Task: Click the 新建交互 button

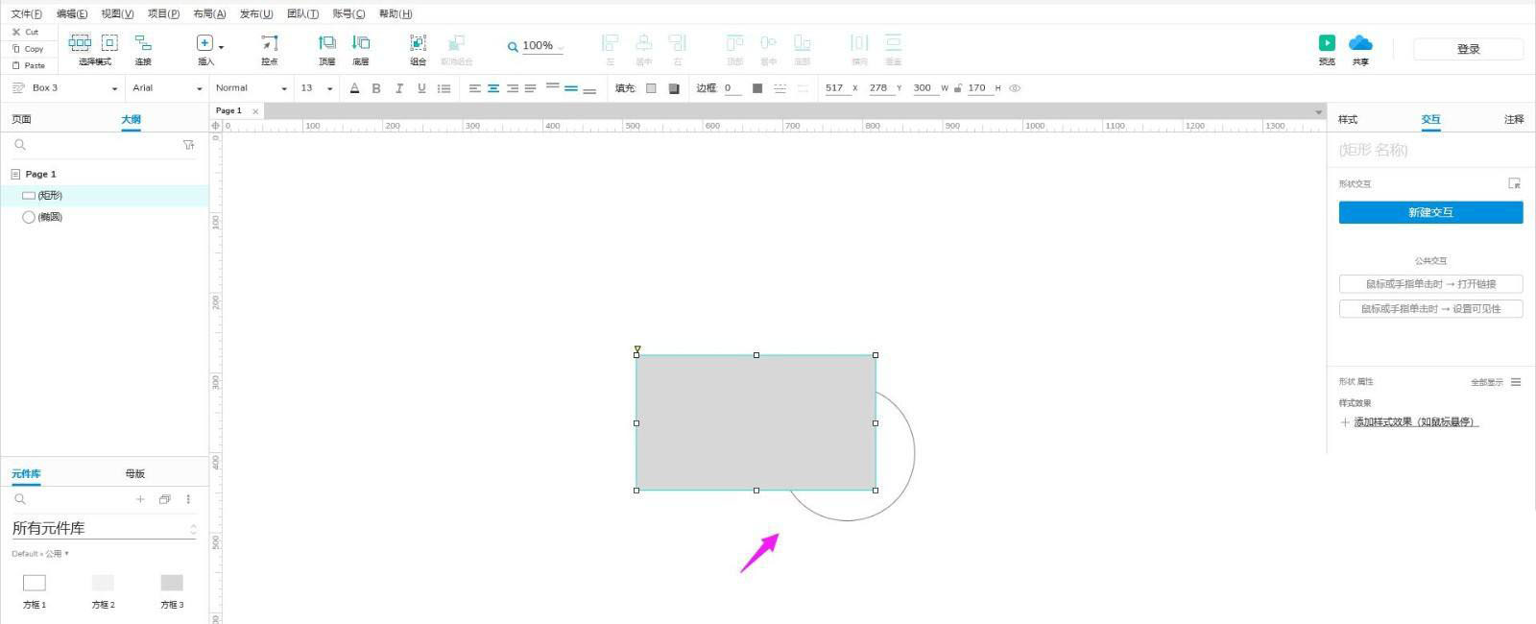Action: [1430, 212]
